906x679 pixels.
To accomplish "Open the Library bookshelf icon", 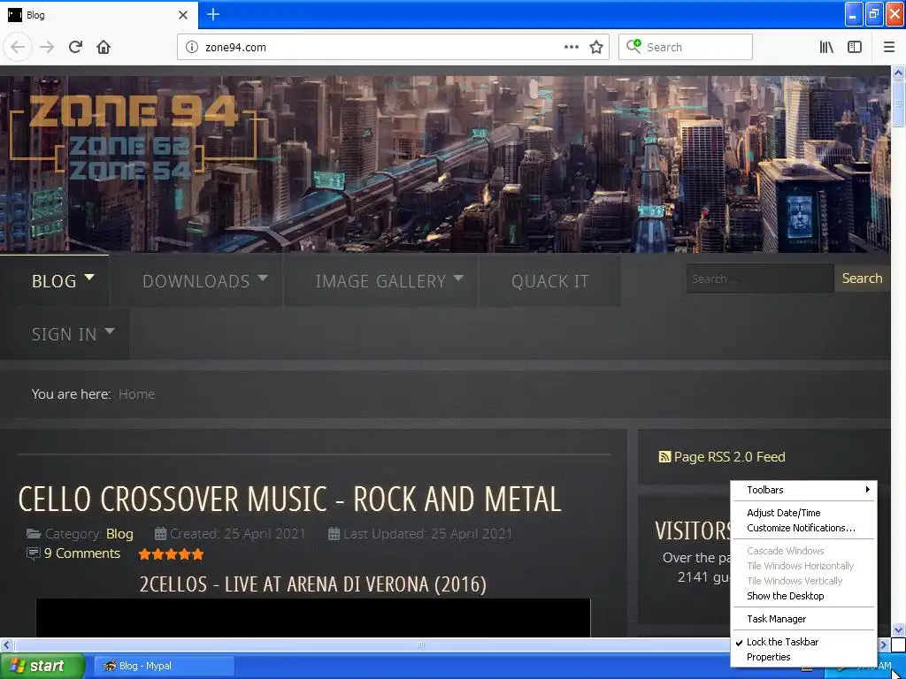I will tap(826, 47).
